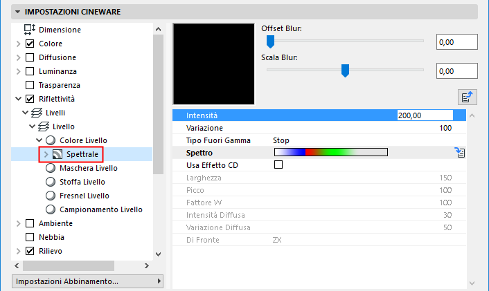This screenshot has width=489, height=291.
Task: Click the Fresnel Livello sphere icon
Action: coord(50,196)
